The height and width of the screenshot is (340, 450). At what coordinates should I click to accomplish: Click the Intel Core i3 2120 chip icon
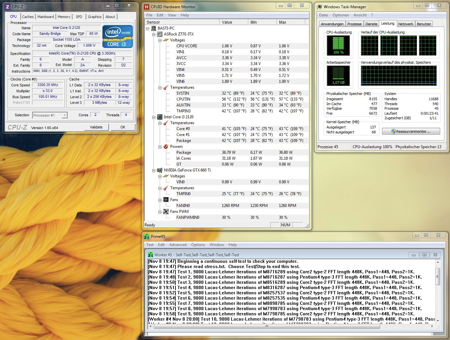pyautogui.click(x=160, y=117)
